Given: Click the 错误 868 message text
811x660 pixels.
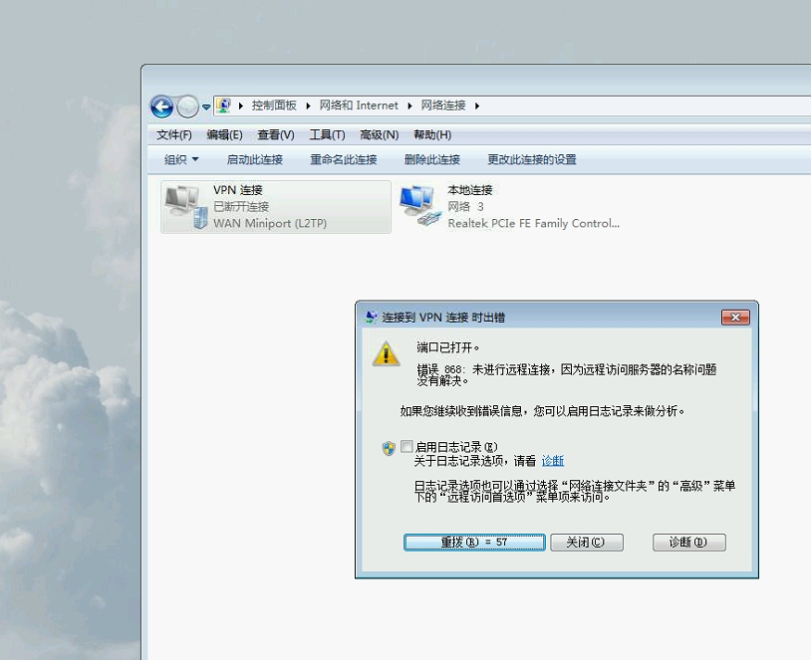Looking at the screenshot, I should point(567,375).
